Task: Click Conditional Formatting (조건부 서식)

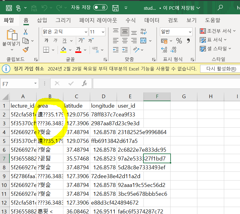Action: 217,31
